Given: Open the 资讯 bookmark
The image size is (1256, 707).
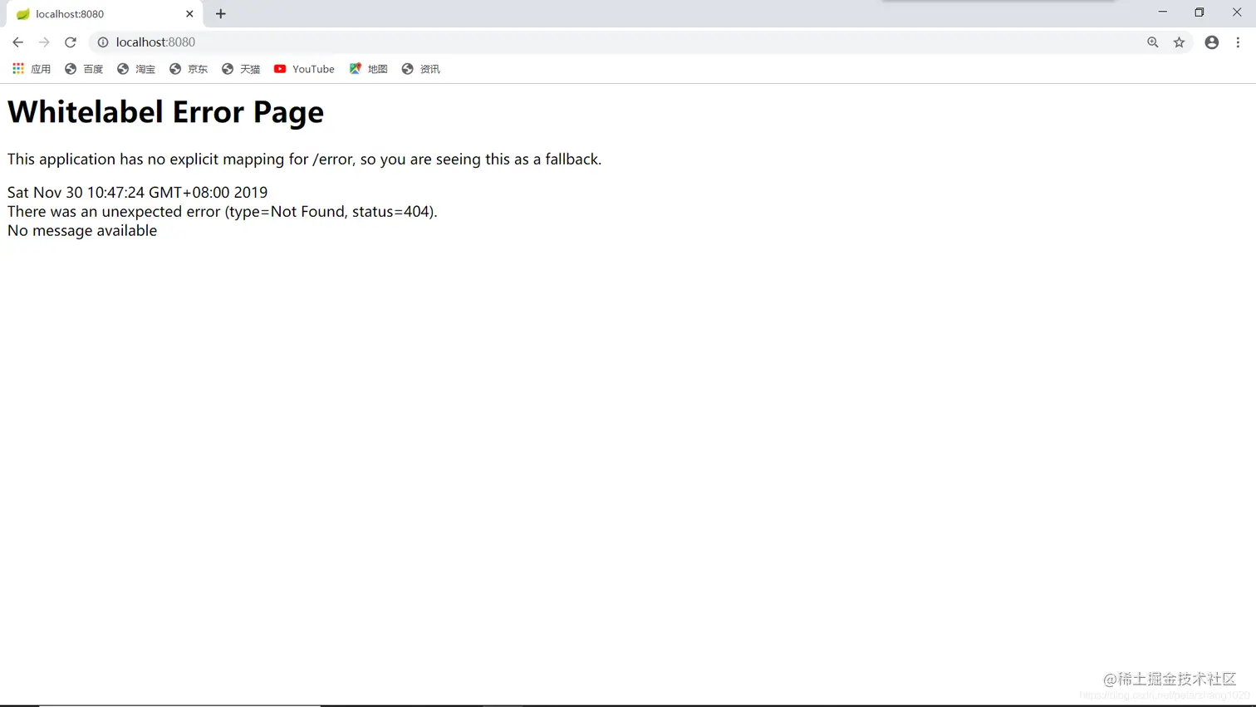Looking at the screenshot, I should (420, 69).
